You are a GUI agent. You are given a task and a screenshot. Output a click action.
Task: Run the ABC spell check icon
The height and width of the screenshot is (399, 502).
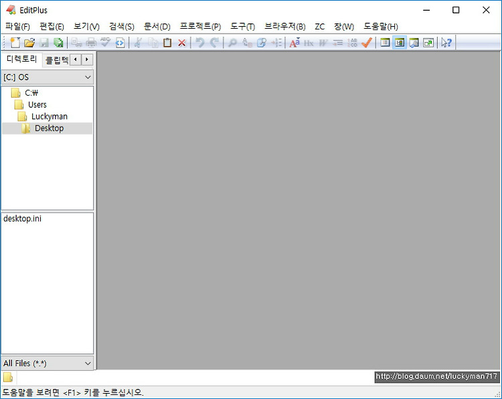pyautogui.click(x=105, y=42)
